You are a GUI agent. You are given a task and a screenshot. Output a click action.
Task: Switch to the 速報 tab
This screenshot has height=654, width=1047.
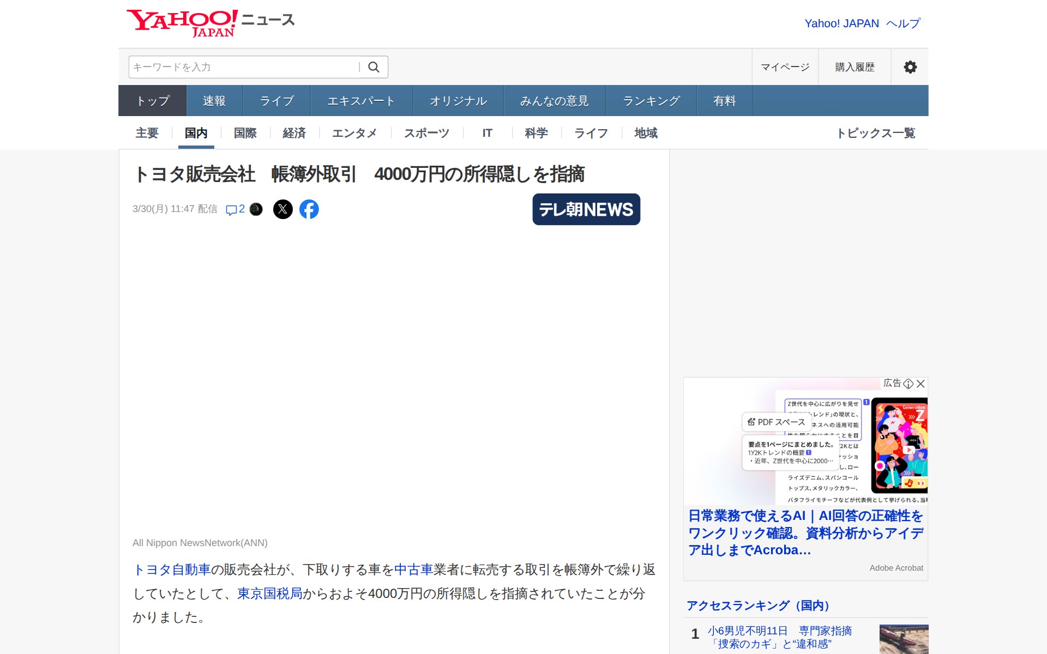pos(214,101)
